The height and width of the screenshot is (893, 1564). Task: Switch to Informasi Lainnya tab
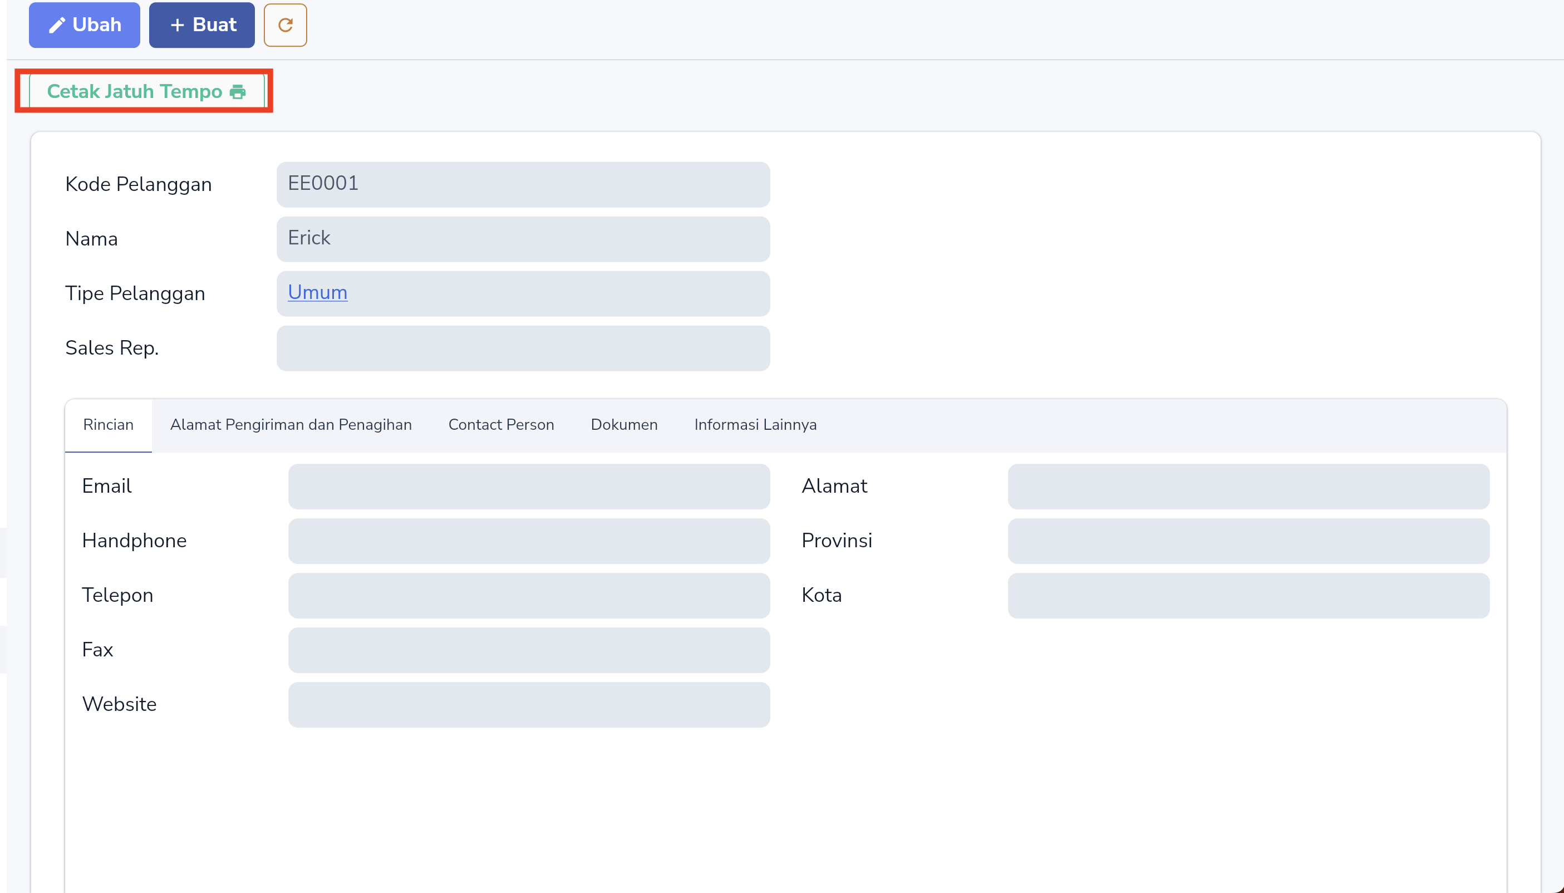[755, 425]
